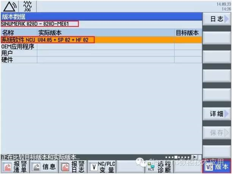232x174 pixels.
Task: Select the OEM应用程序 row
Action: tap(101, 46)
